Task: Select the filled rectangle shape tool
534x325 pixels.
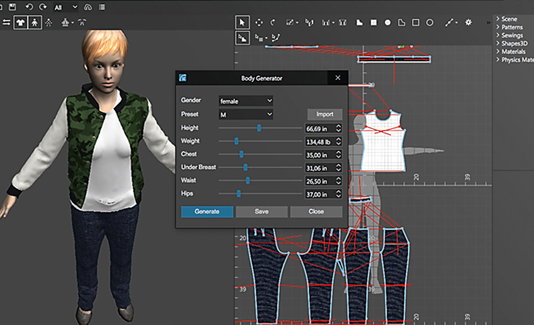Action: point(374,23)
